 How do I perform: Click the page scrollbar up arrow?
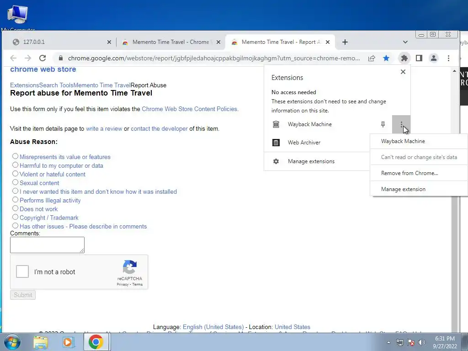point(454,71)
